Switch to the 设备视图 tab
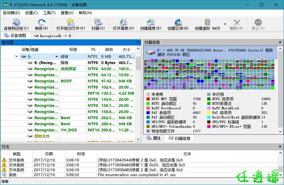 click(15, 36)
